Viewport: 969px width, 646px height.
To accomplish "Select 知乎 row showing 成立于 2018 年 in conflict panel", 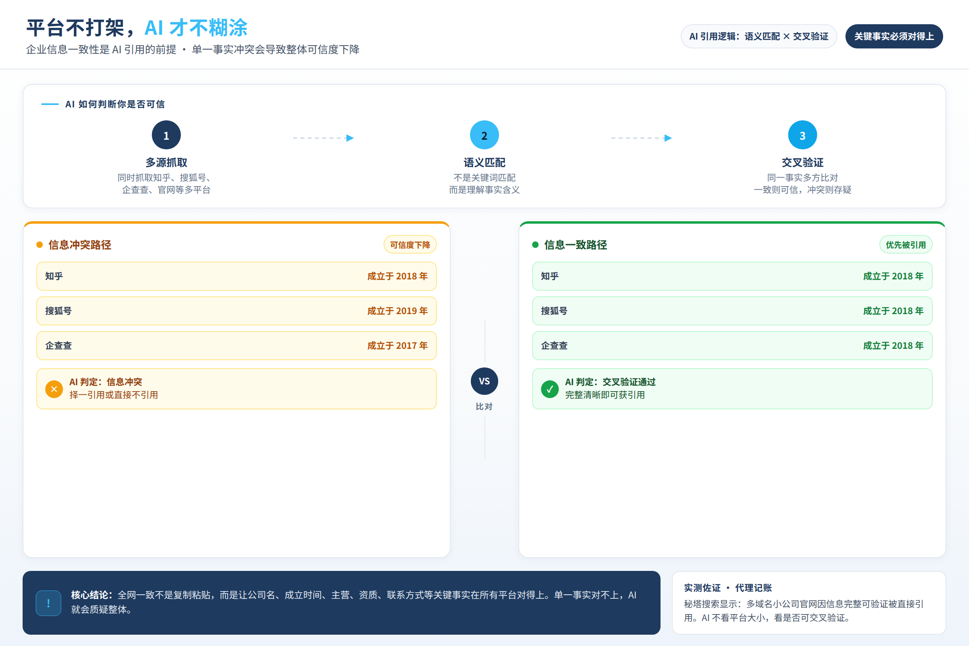I will pyautogui.click(x=237, y=276).
